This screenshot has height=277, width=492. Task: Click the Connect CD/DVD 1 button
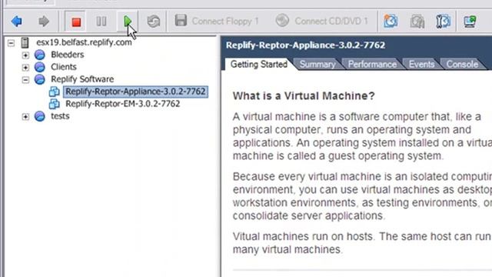pyautogui.click(x=321, y=21)
